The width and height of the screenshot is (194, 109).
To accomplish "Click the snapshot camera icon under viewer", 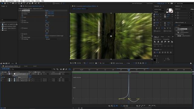I will [96, 63].
